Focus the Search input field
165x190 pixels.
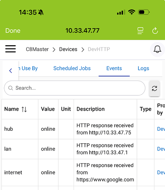pyautogui.click(x=75, y=88)
